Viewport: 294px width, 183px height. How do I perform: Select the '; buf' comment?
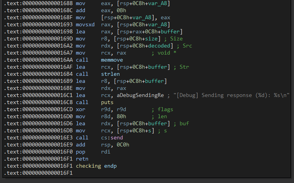(x=181, y=124)
